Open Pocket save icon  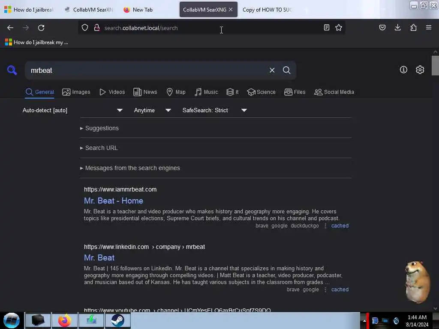[x=382, y=27]
